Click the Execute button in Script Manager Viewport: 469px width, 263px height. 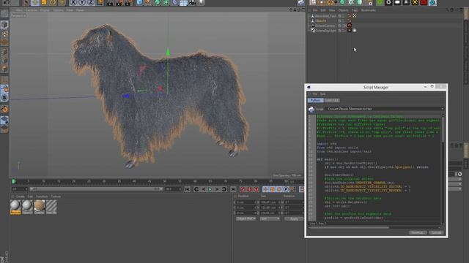pos(436,232)
